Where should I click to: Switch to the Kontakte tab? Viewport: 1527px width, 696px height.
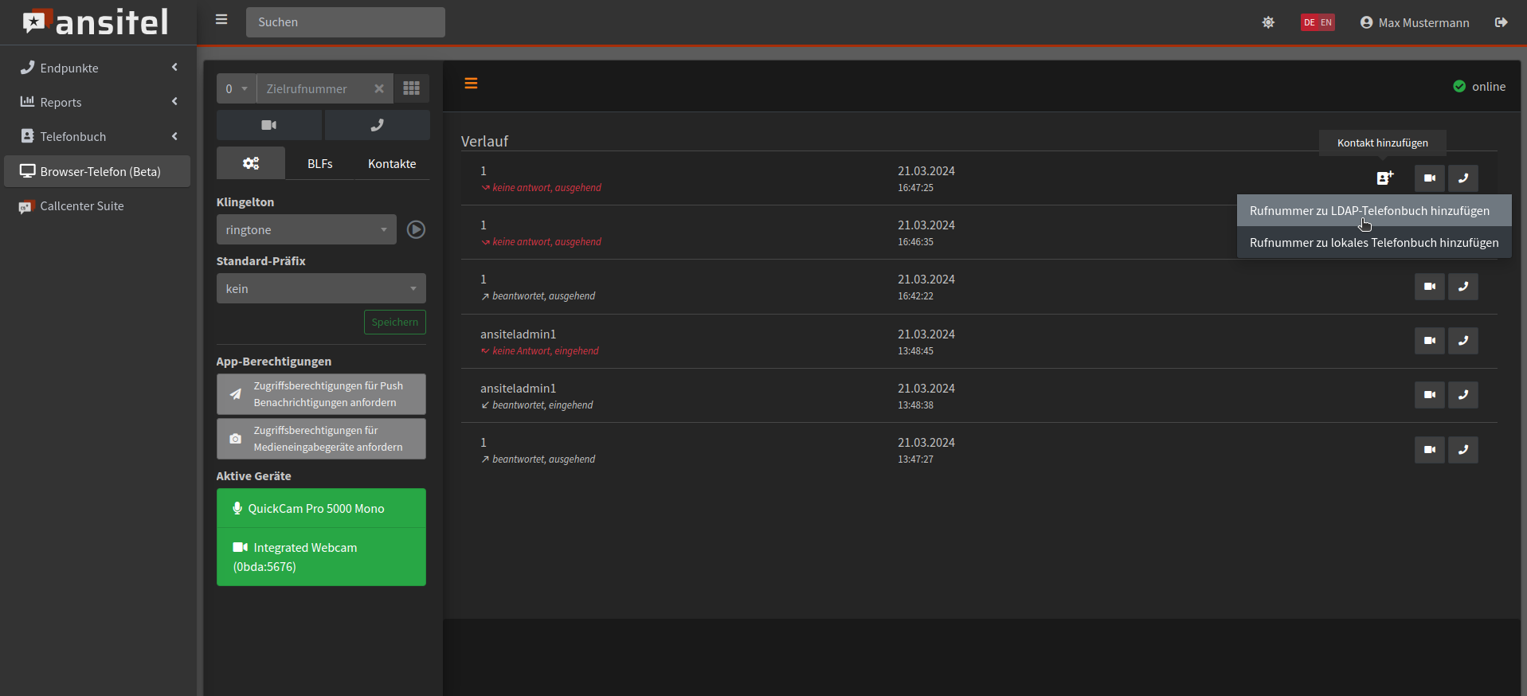coord(392,164)
